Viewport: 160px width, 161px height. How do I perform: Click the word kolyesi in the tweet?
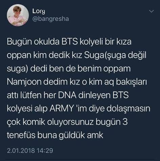[x=20, y=109]
